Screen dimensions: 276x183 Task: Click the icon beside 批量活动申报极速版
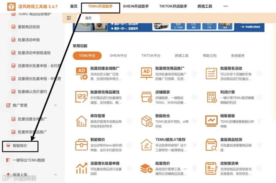click(13, 53)
